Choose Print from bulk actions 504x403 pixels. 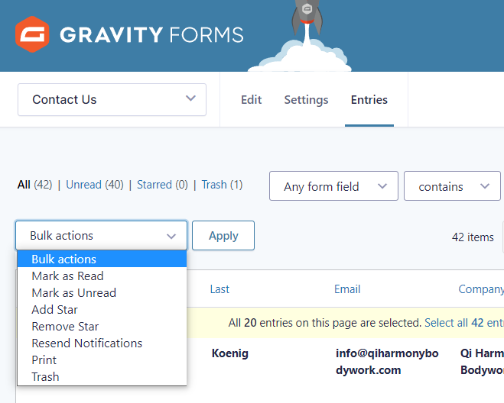(x=102, y=360)
